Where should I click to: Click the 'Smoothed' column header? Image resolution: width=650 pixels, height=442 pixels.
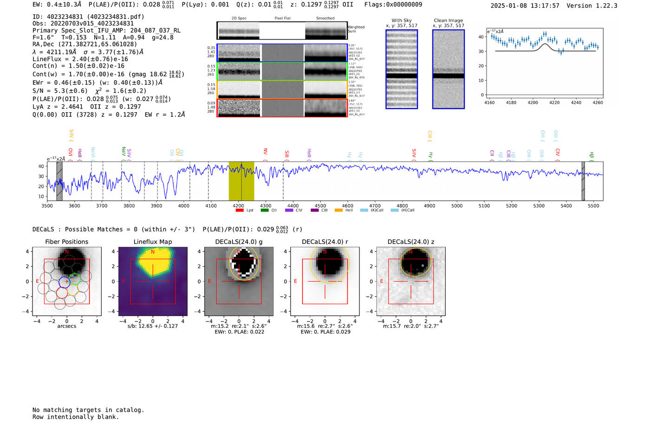(x=325, y=19)
